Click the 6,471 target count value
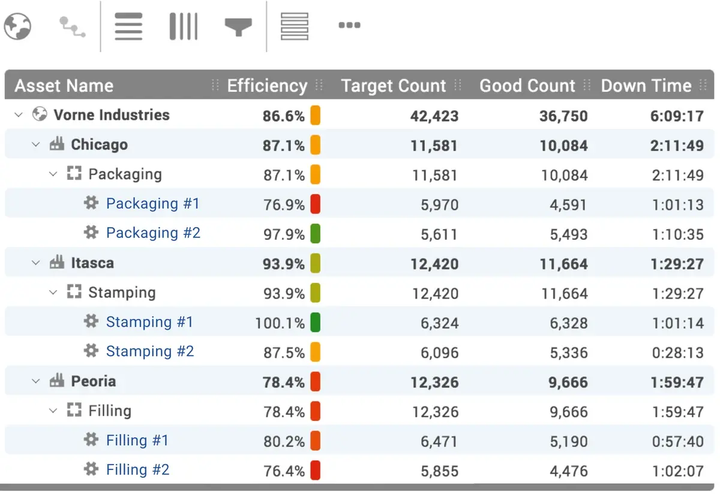Screen dimensions: 720x494 coord(439,442)
